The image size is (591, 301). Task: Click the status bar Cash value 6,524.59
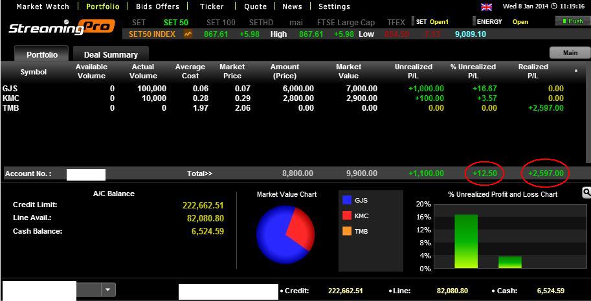tap(551, 291)
